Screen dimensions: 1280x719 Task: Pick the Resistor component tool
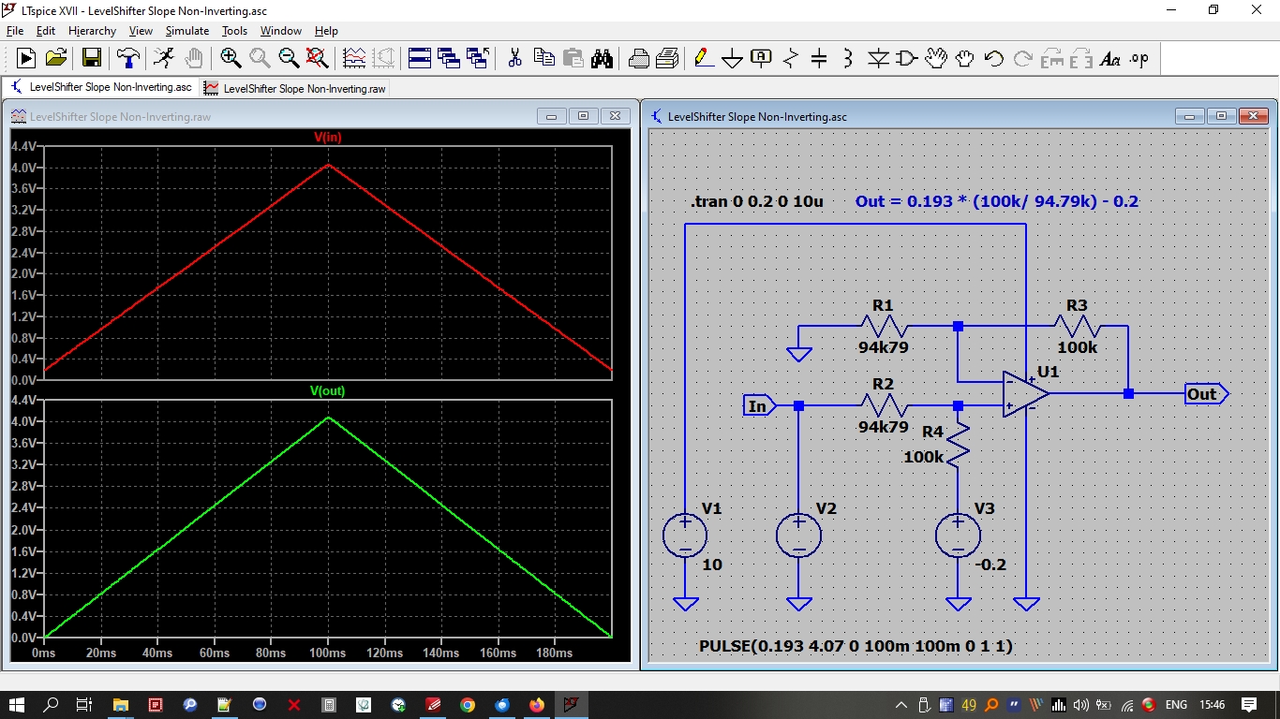pyautogui.click(x=790, y=59)
